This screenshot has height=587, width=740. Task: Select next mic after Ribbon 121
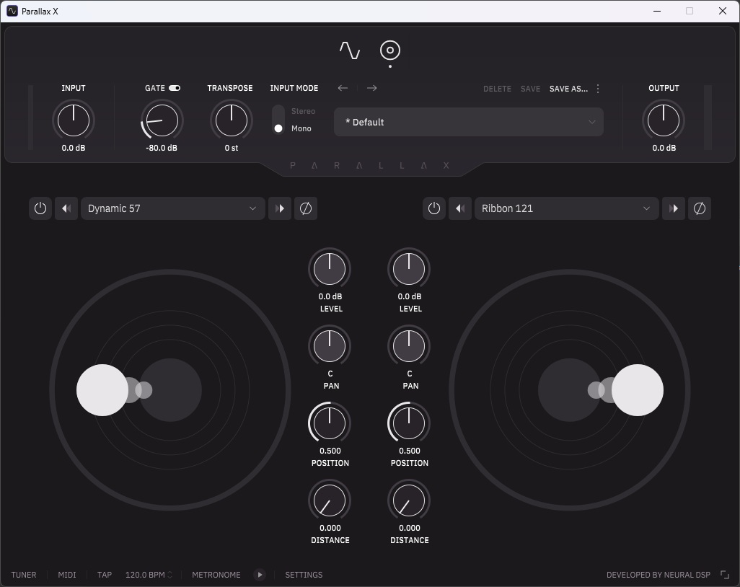[x=674, y=208]
